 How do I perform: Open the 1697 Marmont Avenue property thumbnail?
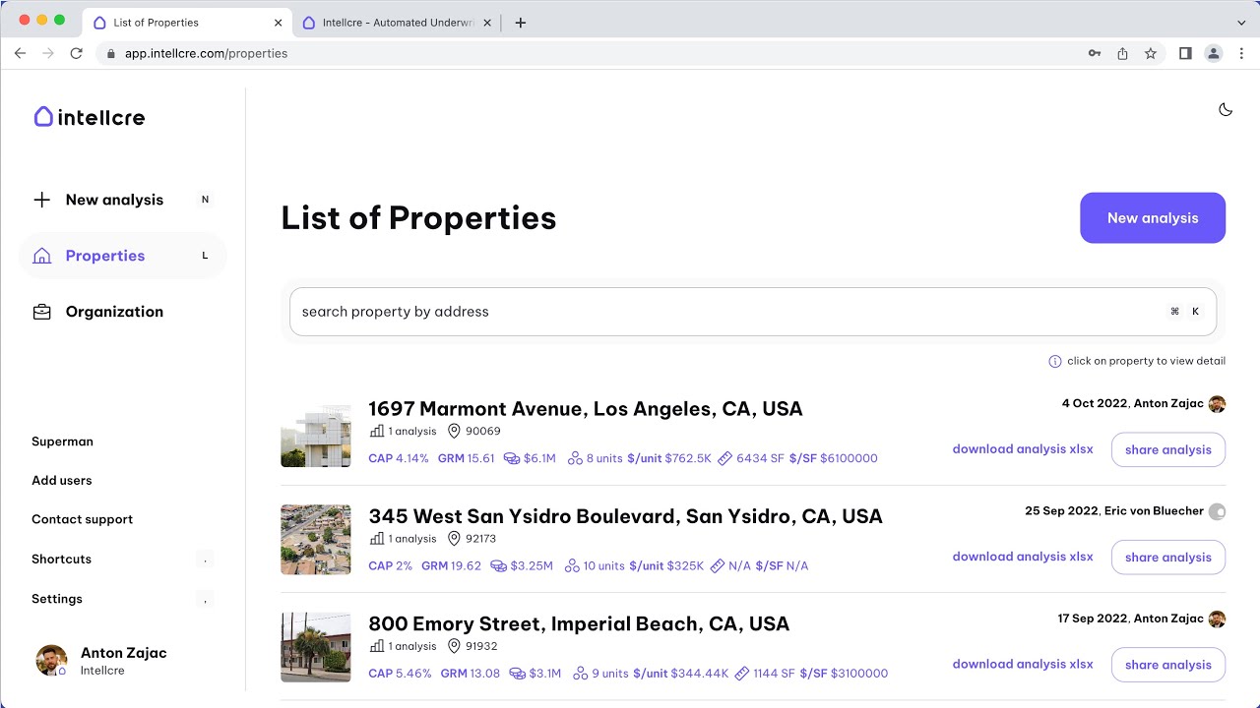(x=316, y=432)
